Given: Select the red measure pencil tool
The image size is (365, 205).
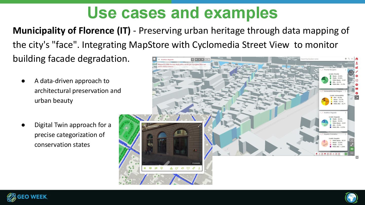Looking at the screenshot, I should click(x=357, y=72).
